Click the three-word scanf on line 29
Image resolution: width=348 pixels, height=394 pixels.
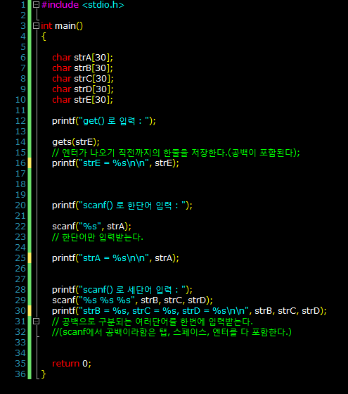pyautogui.click(x=132, y=300)
